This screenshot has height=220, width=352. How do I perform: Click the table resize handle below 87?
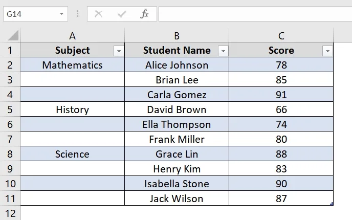point(332,204)
